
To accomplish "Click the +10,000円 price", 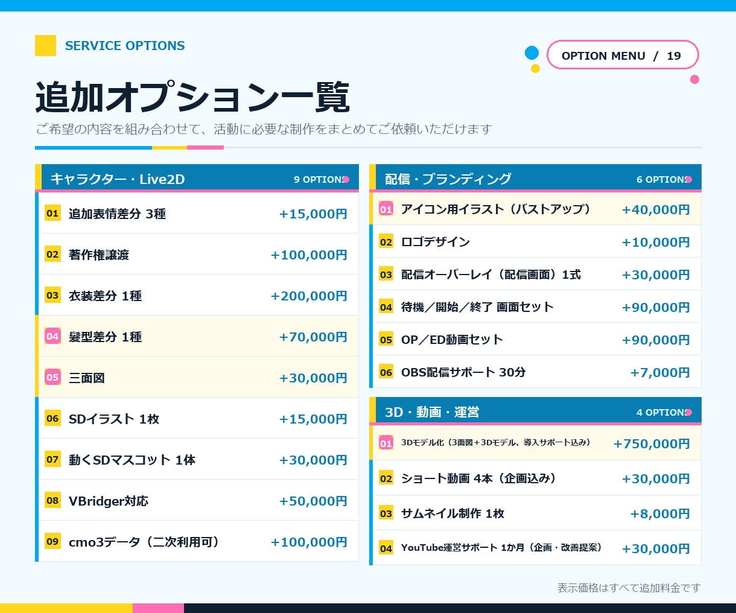I will 656,242.
